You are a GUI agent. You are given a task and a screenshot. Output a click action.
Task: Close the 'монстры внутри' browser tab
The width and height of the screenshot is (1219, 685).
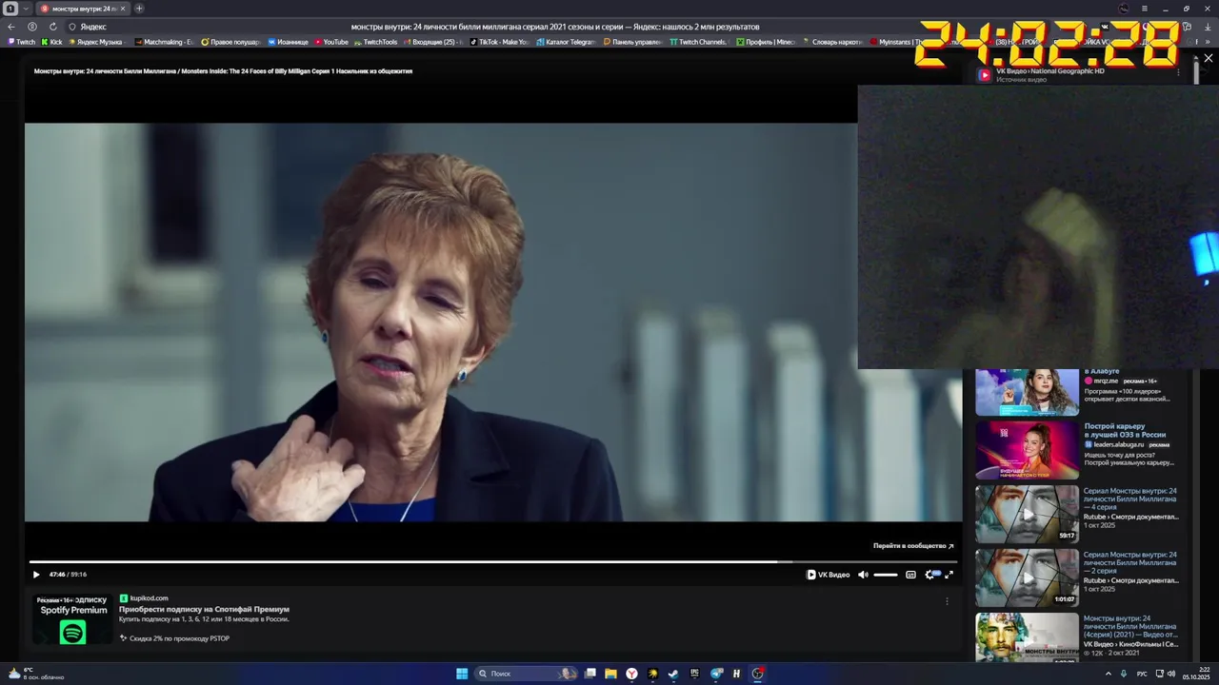pos(123,9)
